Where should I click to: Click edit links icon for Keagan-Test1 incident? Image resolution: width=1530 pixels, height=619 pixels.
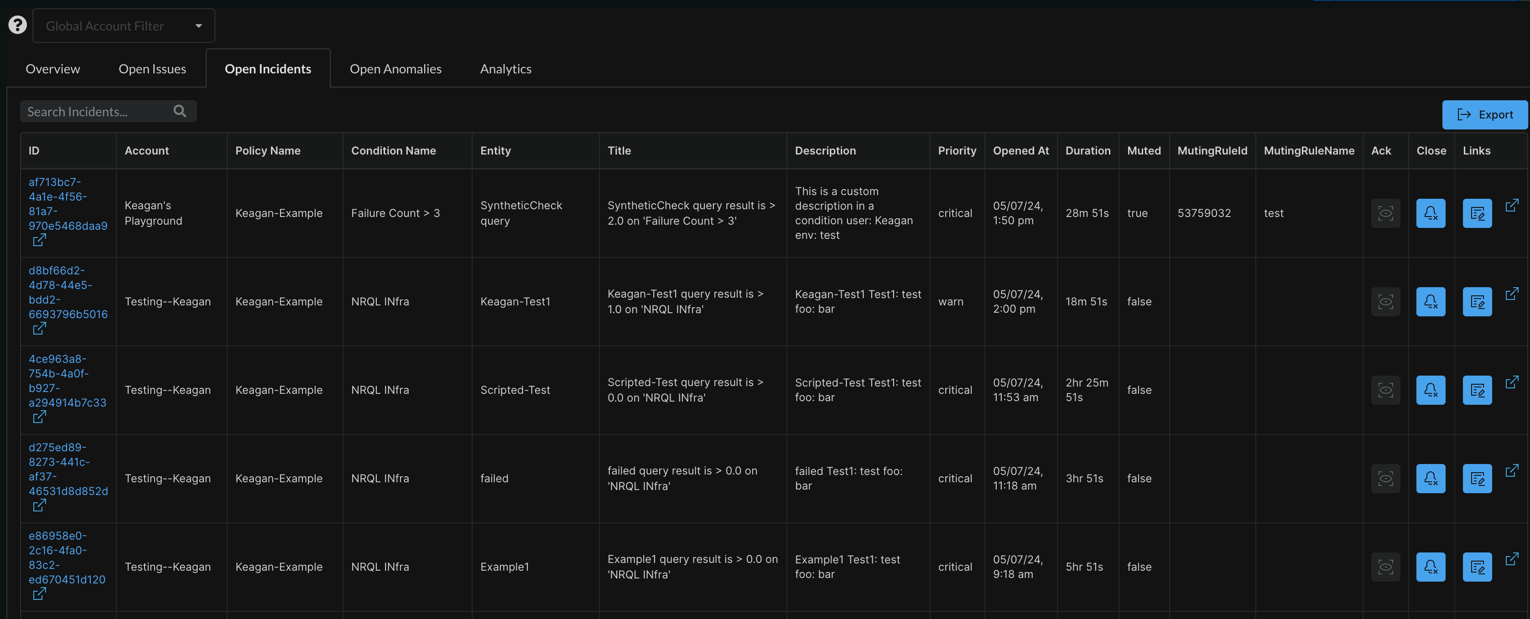point(1477,301)
